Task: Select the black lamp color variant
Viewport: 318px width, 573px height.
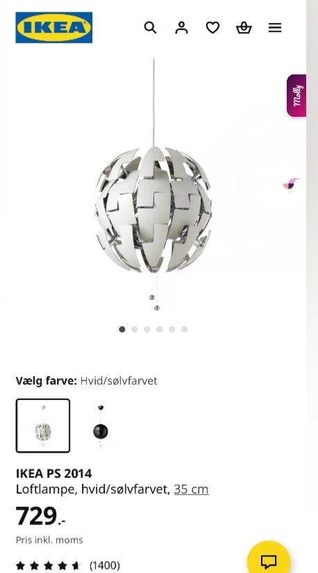Action: click(x=100, y=426)
